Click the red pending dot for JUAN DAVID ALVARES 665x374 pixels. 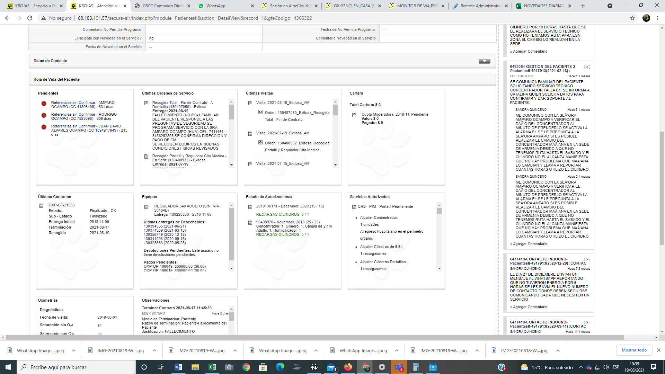click(44, 127)
